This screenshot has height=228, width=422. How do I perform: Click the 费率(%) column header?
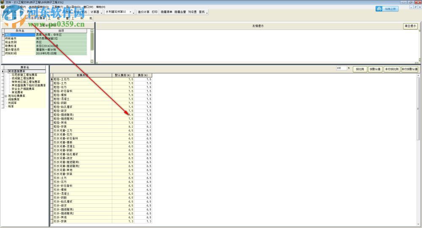coord(143,75)
